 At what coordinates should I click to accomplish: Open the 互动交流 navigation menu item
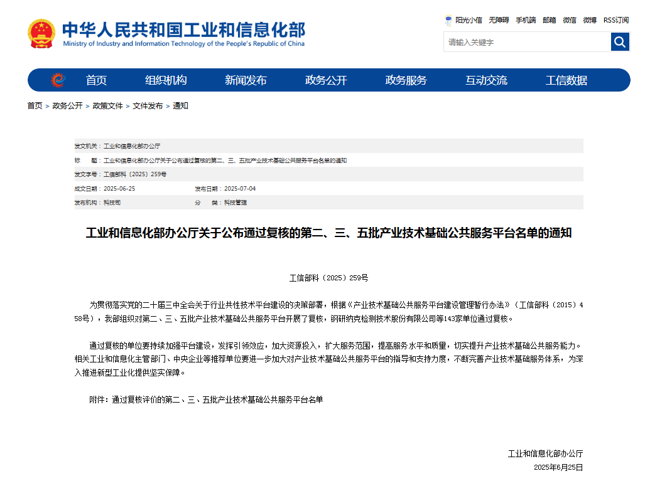486,80
